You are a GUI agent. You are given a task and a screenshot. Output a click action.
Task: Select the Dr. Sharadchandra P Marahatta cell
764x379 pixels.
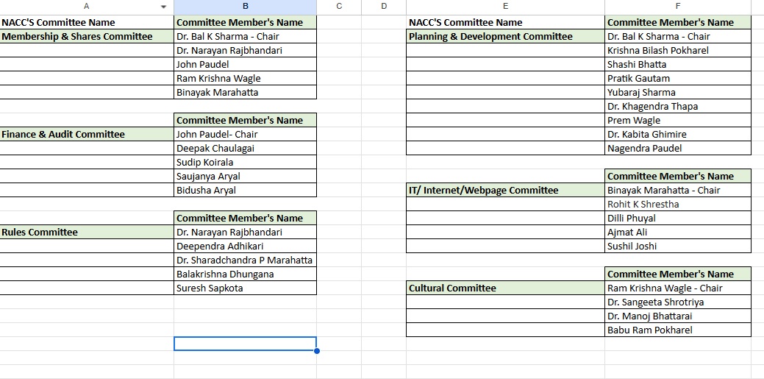[x=245, y=260]
